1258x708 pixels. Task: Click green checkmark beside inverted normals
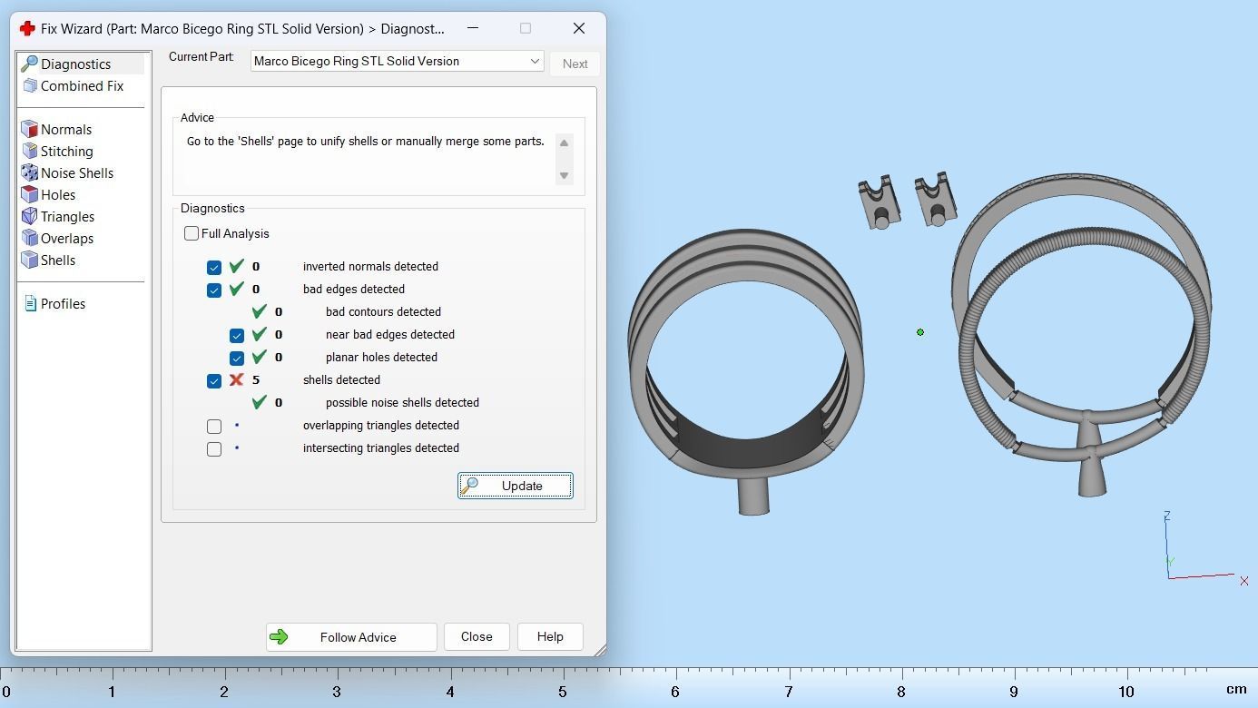236,266
